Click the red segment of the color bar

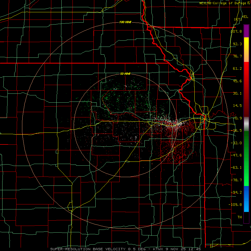pyautogui.click(x=246, y=89)
